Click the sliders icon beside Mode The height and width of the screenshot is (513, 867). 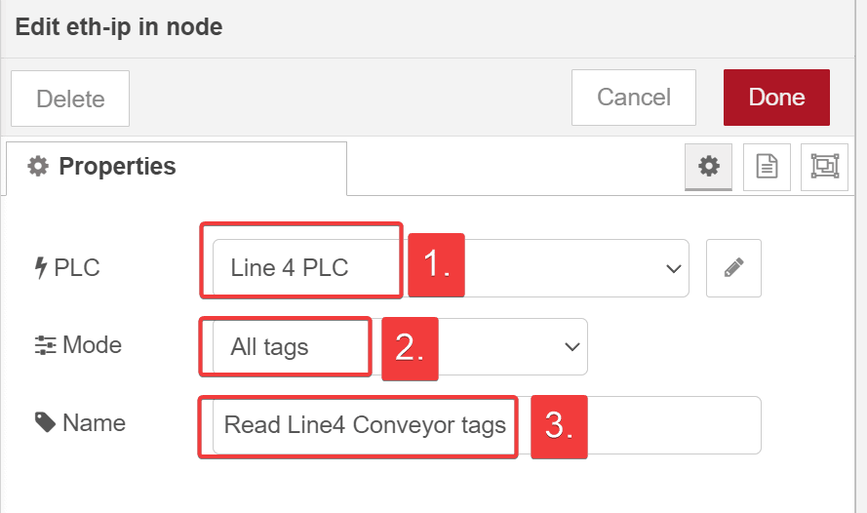(45, 345)
